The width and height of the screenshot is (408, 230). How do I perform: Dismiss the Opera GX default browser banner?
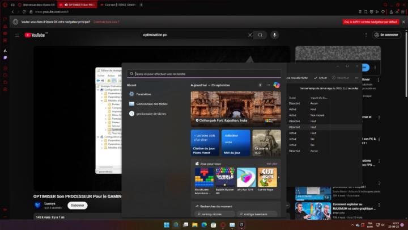coord(403,22)
